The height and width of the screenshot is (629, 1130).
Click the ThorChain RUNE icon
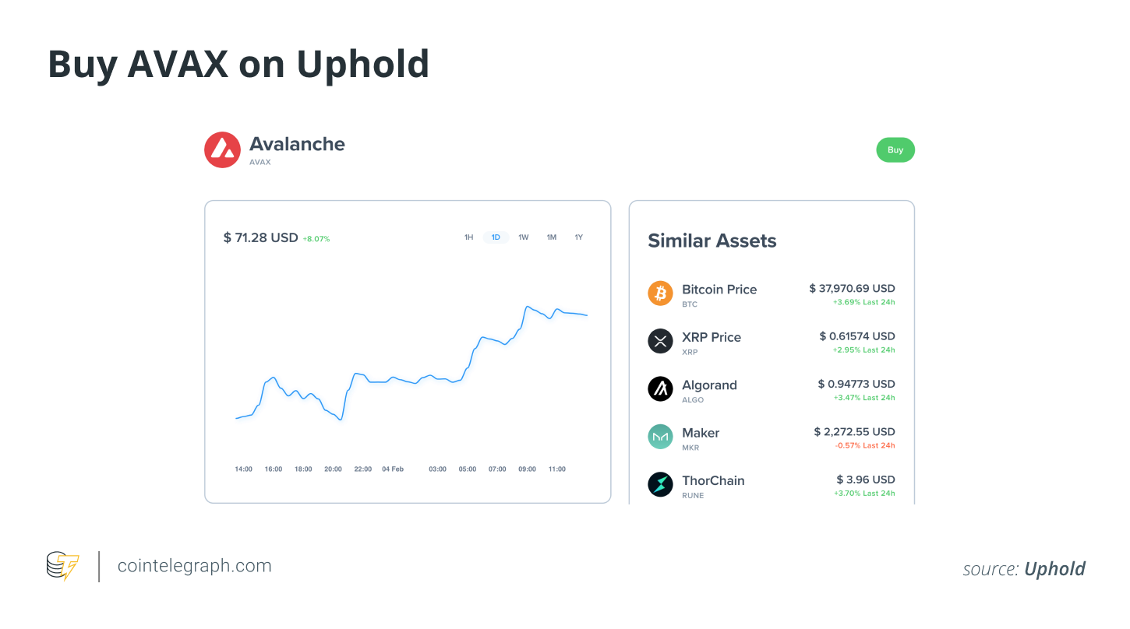point(660,484)
